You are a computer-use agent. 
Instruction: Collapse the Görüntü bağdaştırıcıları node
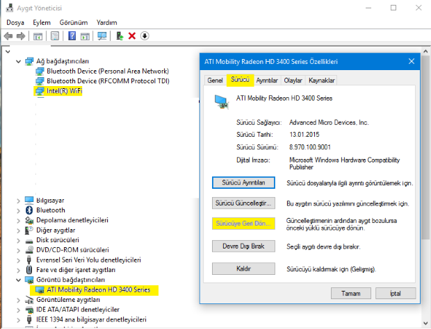18,280
